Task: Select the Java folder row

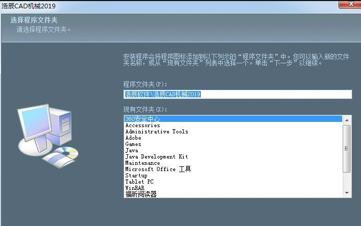Action: pyautogui.click(x=233, y=150)
